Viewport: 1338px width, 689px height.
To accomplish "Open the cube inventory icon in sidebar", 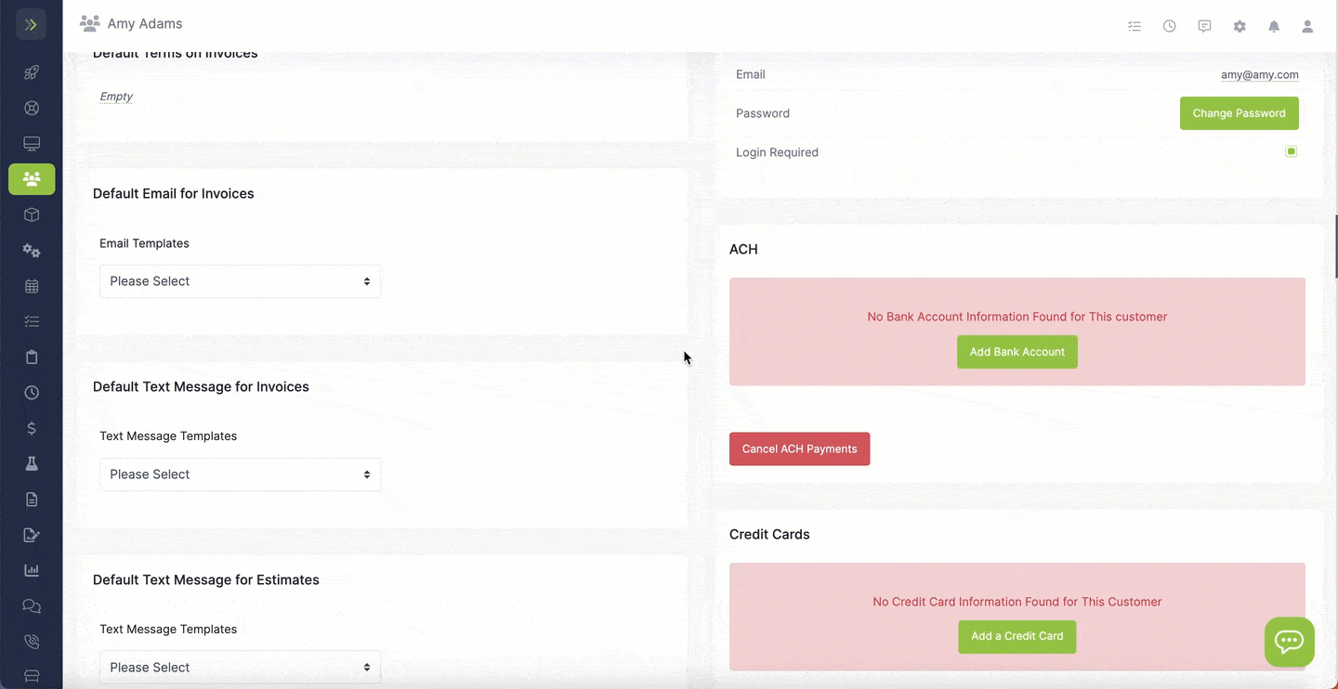I will tap(32, 214).
